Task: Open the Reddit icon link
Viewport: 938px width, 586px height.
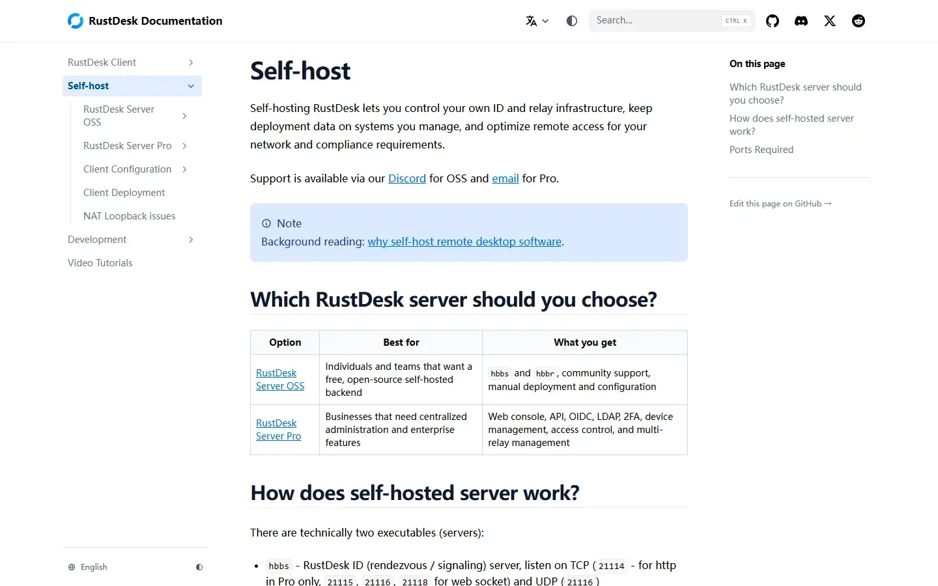Action: (859, 21)
